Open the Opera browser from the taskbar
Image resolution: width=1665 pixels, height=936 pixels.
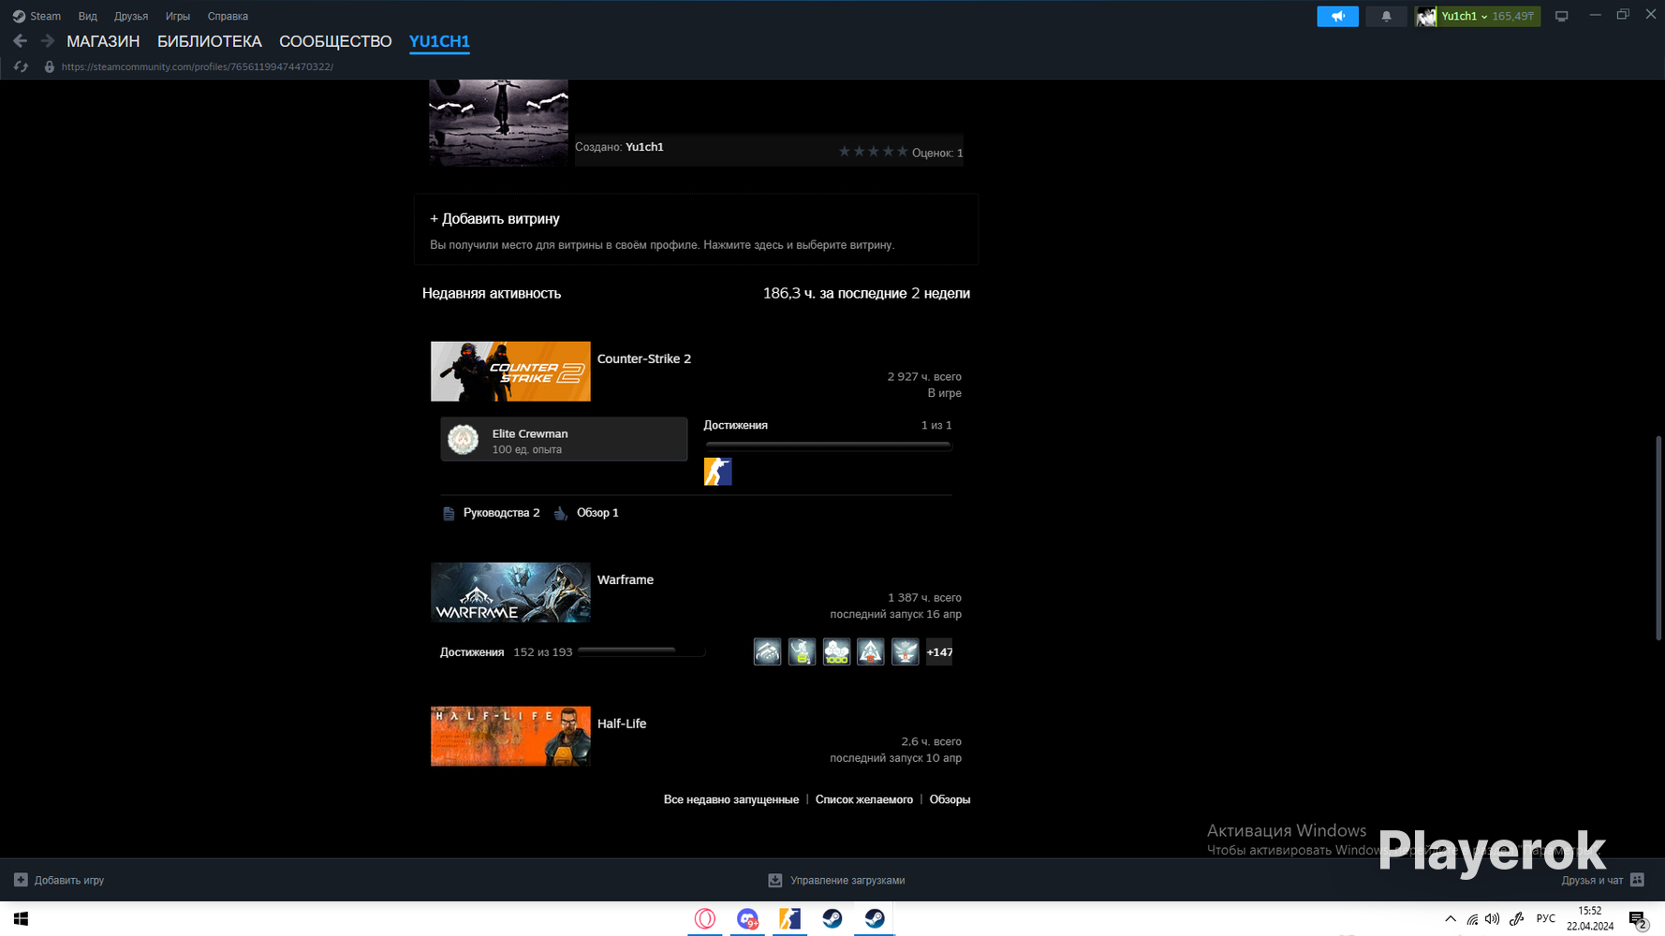pyautogui.click(x=705, y=919)
